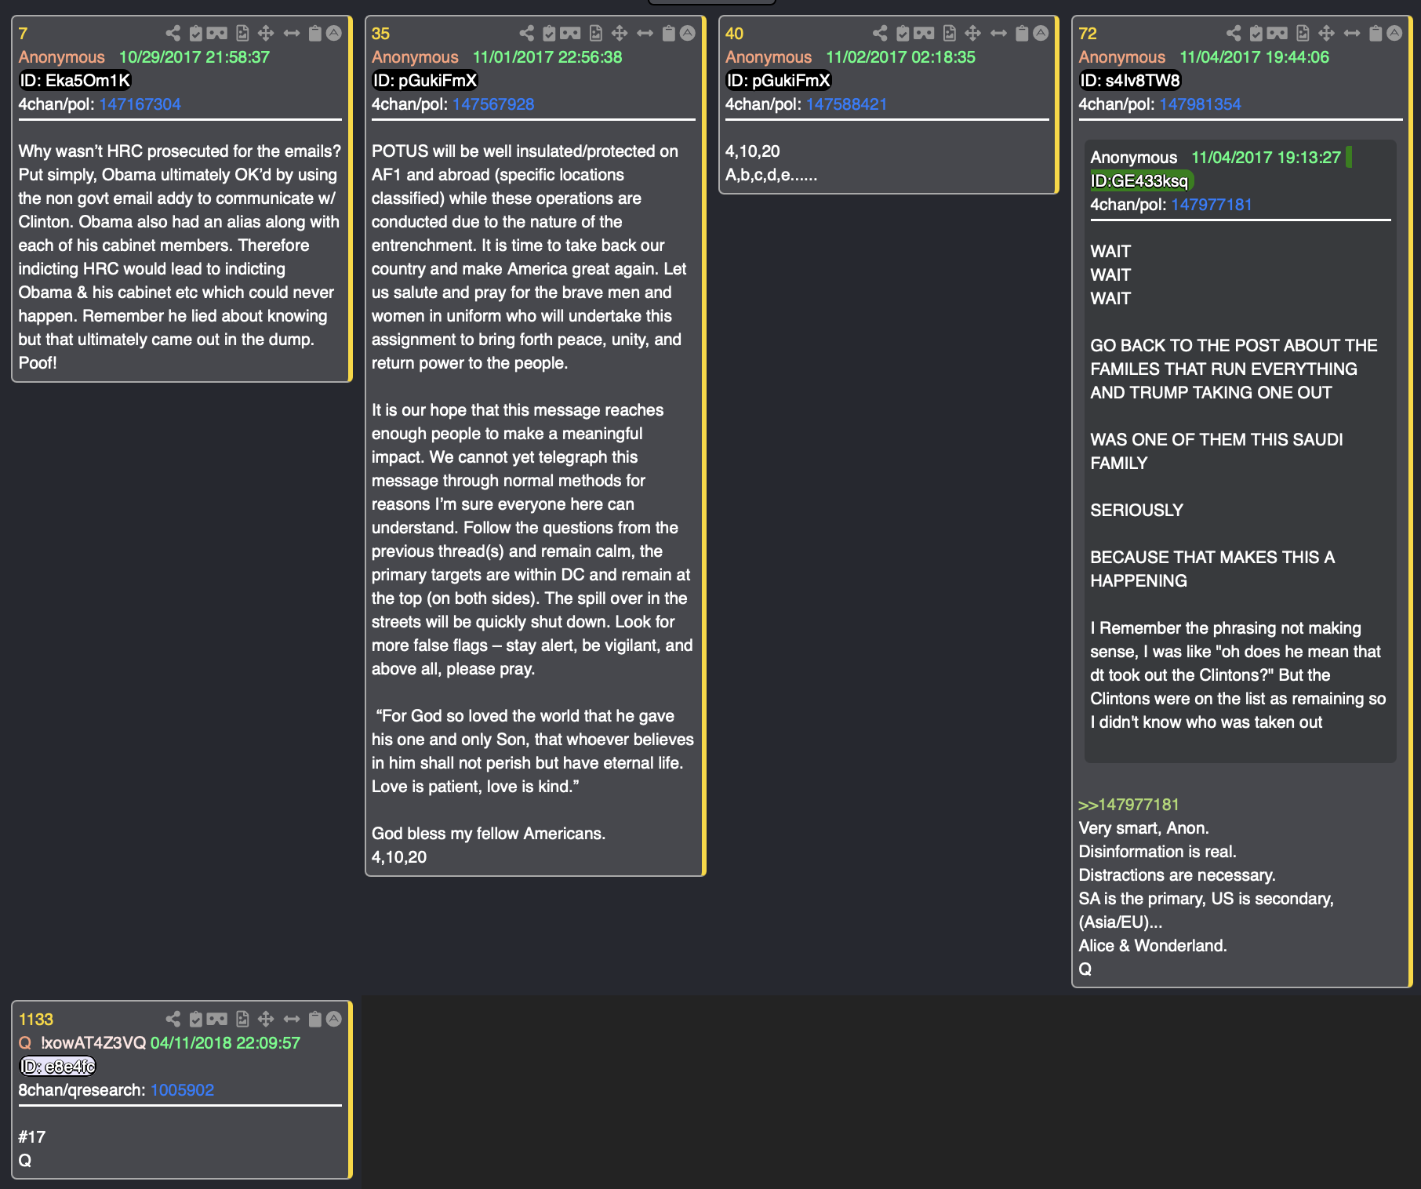Click the VR goggles icon on post 72
The height and width of the screenshot is (1189, 1421).
tap(1278, 33)
